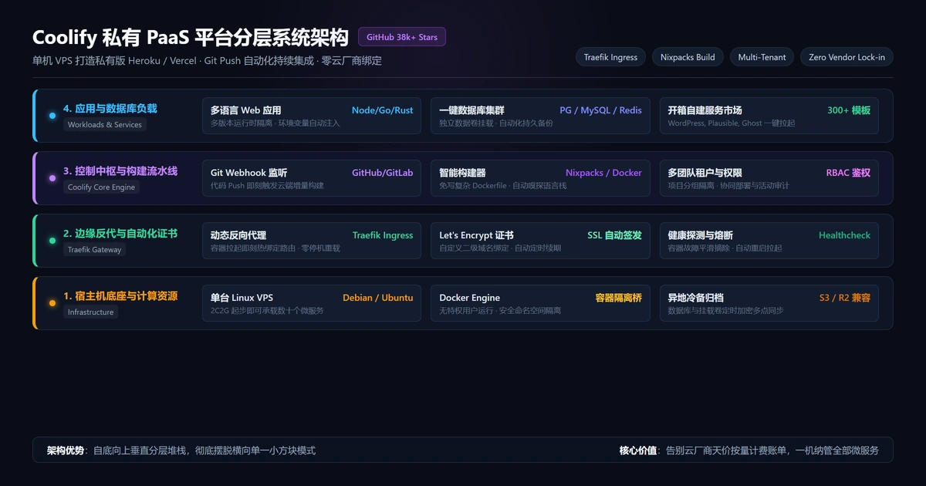
Task: Click the GitHub/GitLab tag
Action: pyautogui.click(x=382, y=173)
